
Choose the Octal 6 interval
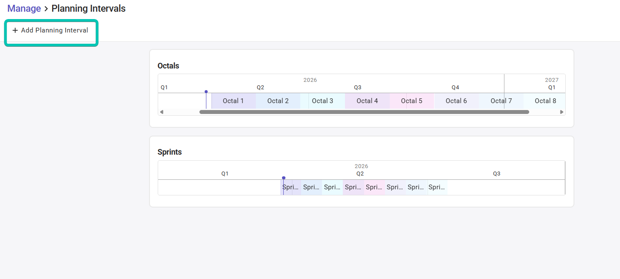(x=456, y=101)
